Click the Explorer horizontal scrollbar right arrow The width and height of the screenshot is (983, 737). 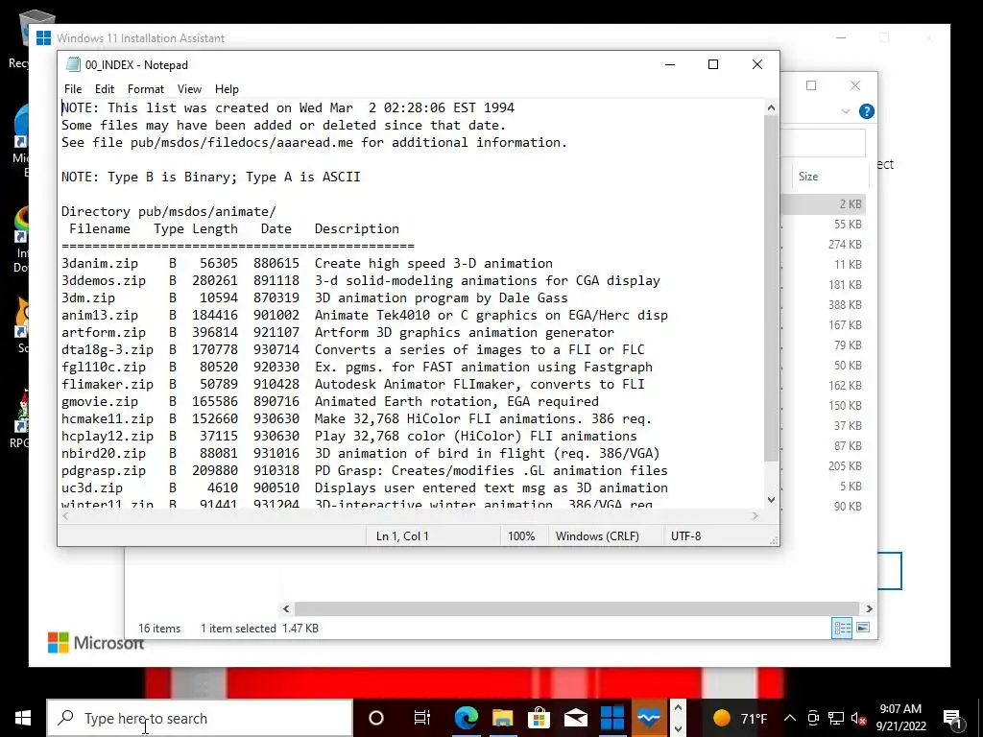click(x=869, y=608)
